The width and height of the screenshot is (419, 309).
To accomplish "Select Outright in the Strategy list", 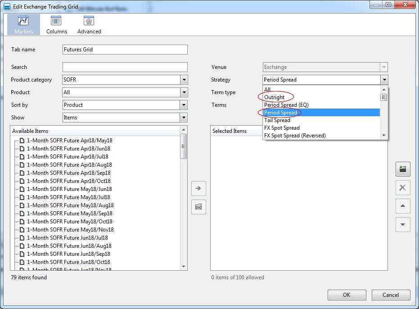I will [275, 97].
